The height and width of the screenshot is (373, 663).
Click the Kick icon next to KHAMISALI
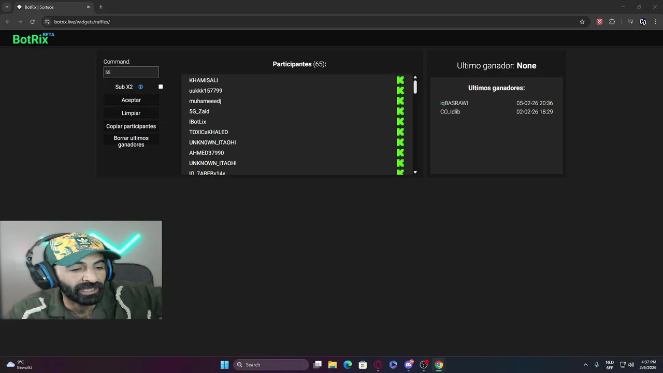[x=400, y=80]
